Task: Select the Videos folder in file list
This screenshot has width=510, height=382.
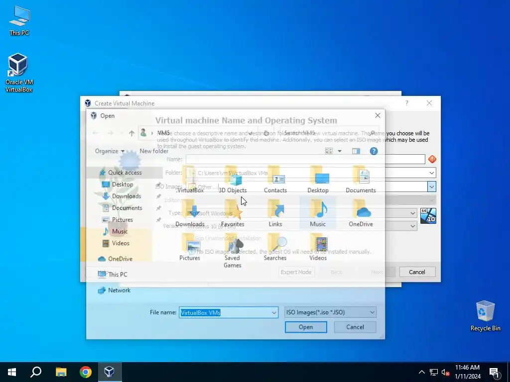Action: coord(318,248)
